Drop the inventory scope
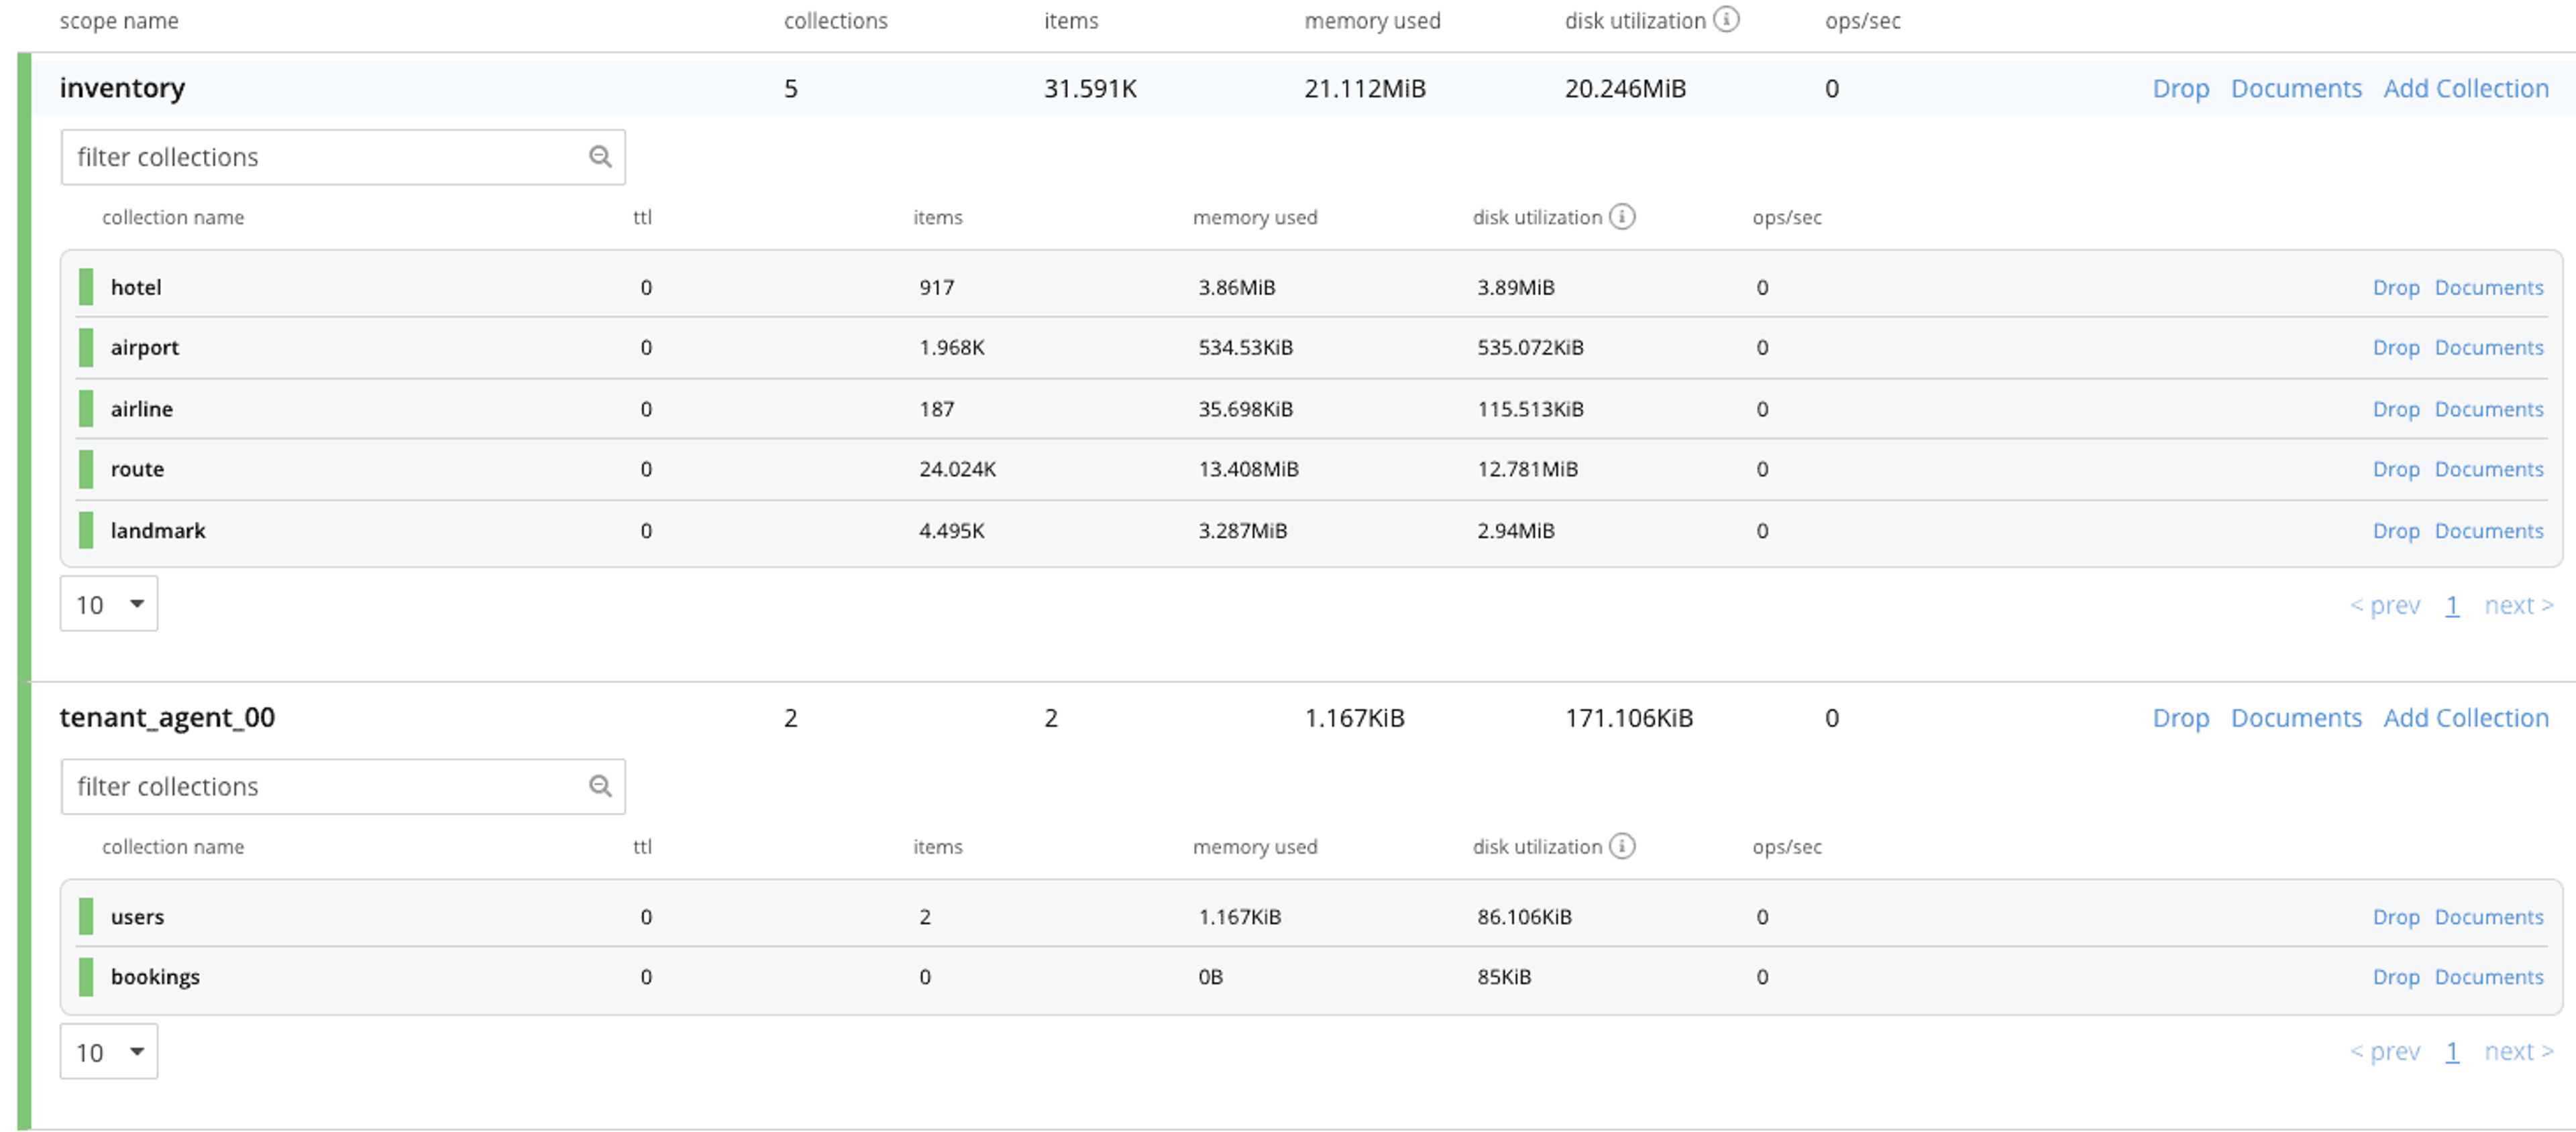The width and height of the screenshot is (2576, 1132). click(2180, 88)
